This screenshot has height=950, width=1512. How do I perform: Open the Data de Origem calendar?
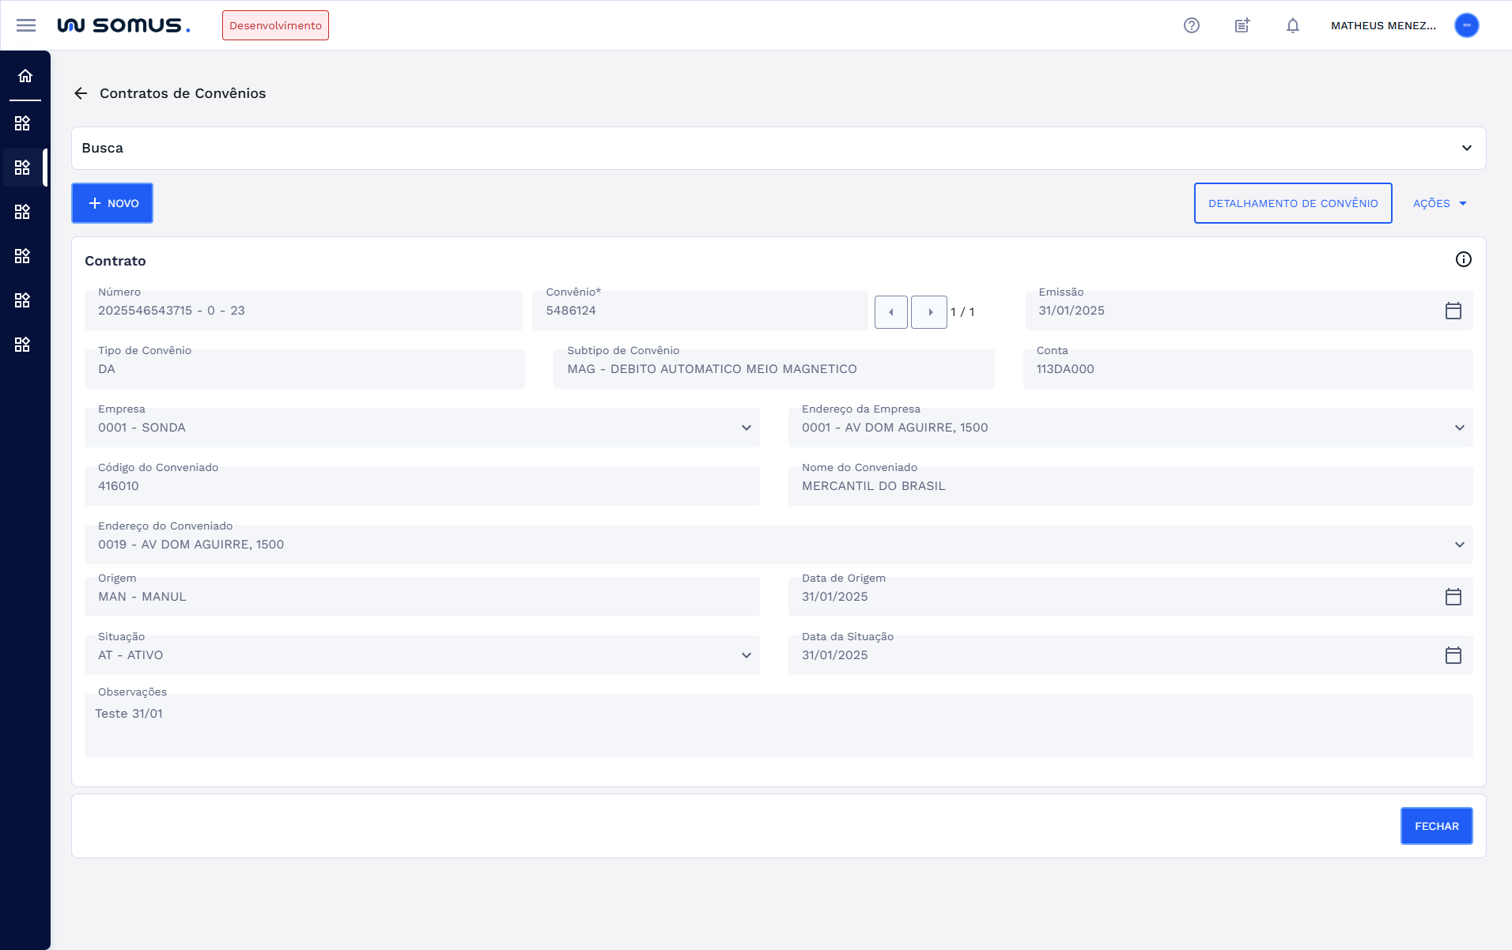click(x=1453, y=597)
